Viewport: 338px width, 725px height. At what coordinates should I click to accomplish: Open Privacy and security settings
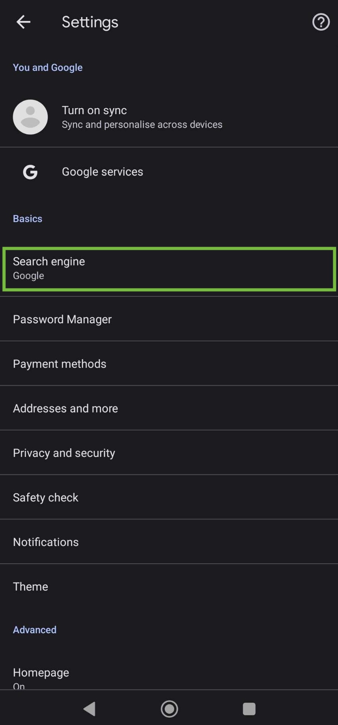click(x=64, y=453)
